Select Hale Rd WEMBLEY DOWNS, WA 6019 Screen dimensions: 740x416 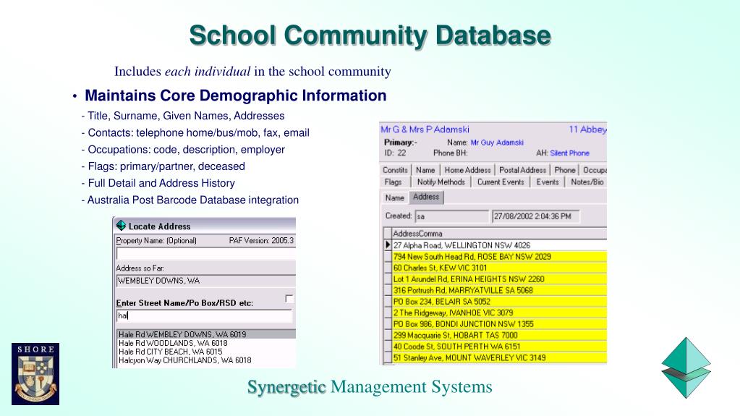coord(206,334)
